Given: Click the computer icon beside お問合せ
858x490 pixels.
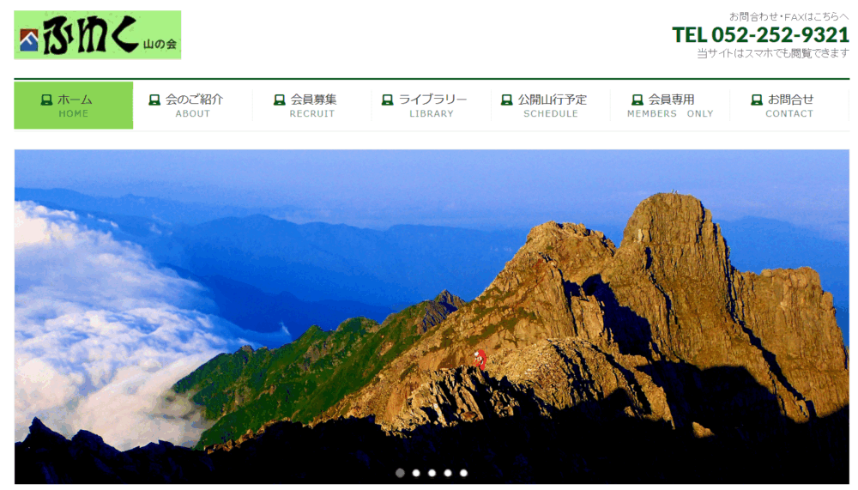Looking at the screenshot, I should point(756,100).
